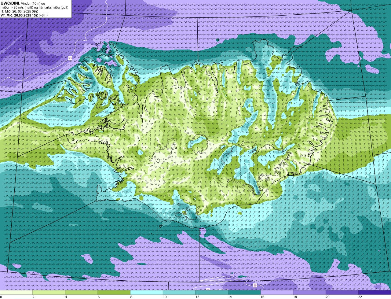Click the legend tick label "2"
The height and width of the screenshot is (299, 391).
click(x=33, y=297)
